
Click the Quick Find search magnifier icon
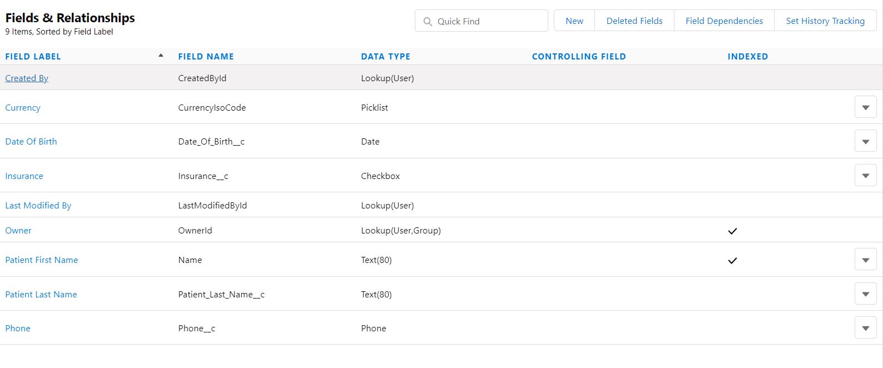tap(428, 22)
